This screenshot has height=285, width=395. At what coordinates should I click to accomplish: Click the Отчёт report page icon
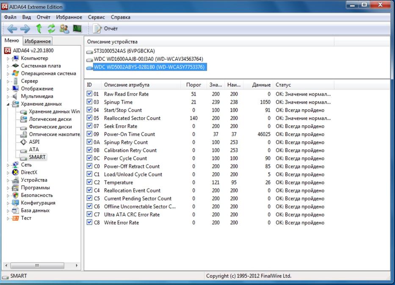coord(97,29)
